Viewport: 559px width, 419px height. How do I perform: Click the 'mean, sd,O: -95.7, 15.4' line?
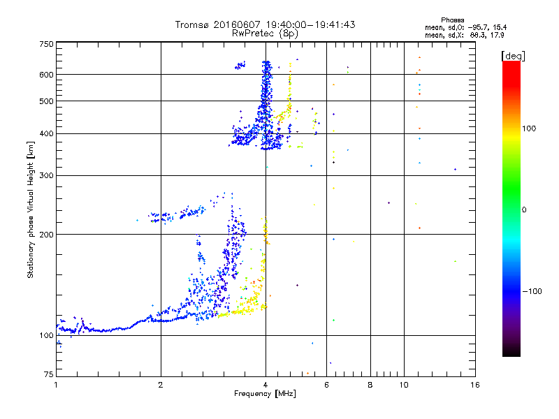465,27
